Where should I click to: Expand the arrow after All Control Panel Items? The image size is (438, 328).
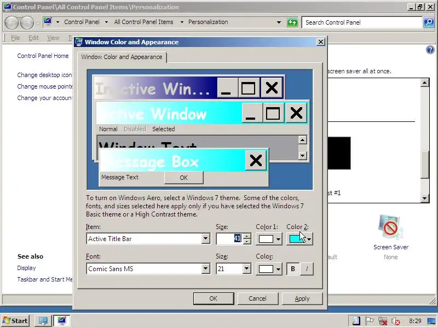182,22
